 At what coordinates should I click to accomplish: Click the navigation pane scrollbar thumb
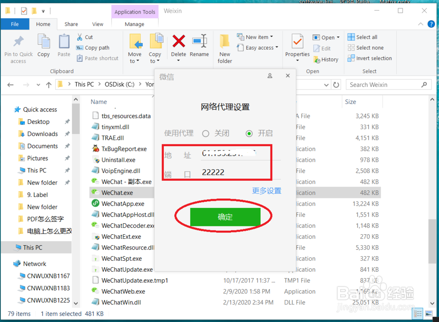[x=76, y=118]
